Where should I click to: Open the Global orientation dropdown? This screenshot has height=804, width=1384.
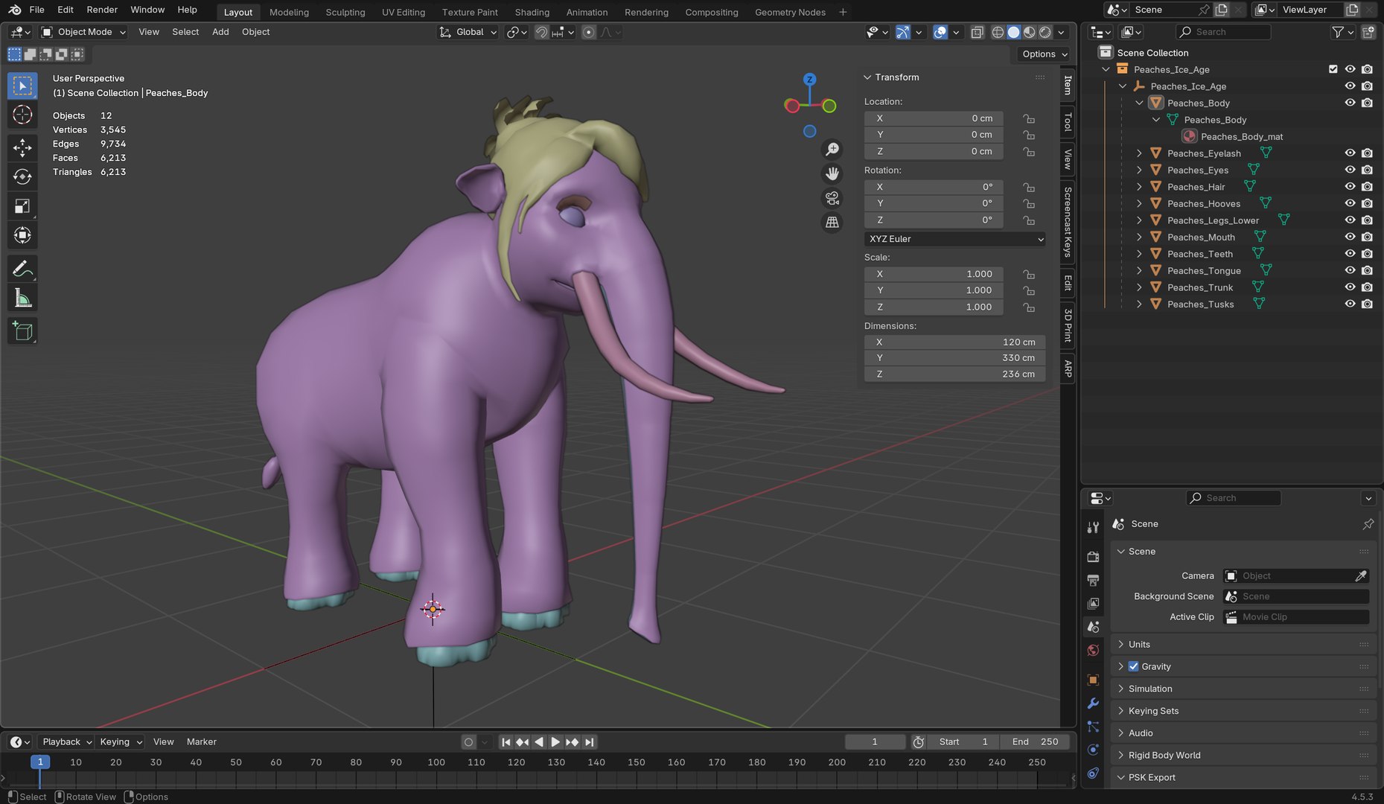tap(468, 32)
